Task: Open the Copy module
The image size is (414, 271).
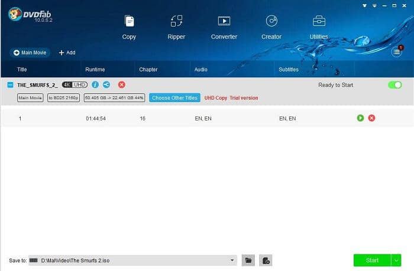Action: click(129, 27)
